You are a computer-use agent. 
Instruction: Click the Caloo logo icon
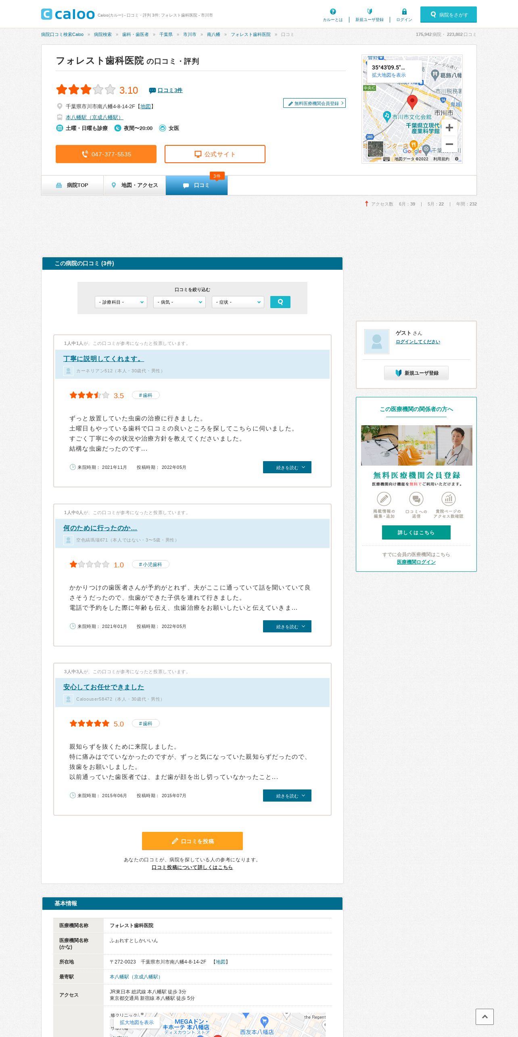(x=47, y=14)
